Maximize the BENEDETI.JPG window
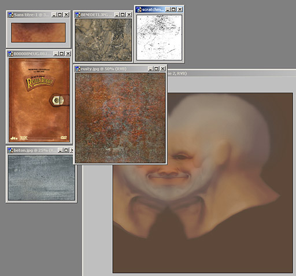 coord(123,14)
